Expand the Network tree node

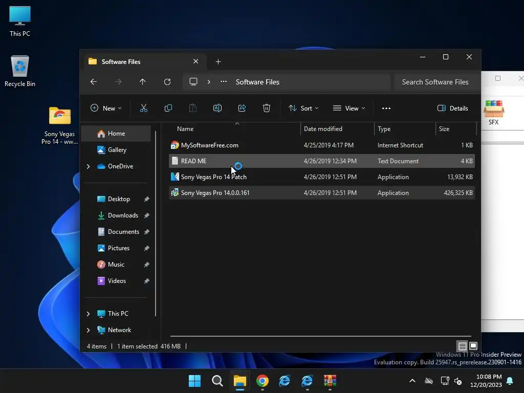pos(88,330)
